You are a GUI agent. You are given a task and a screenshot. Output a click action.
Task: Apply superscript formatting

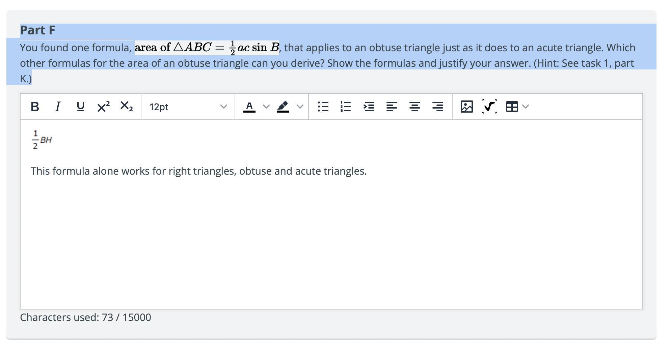coord(103,107)
